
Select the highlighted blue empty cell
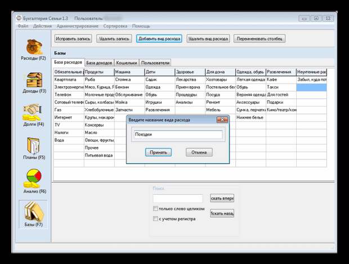[311, 87]
